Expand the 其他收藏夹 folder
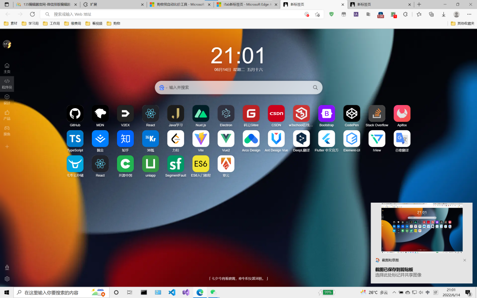Viewport: 477px width, 298px height. point(462,23)
